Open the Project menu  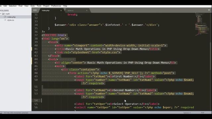(46, 6)
